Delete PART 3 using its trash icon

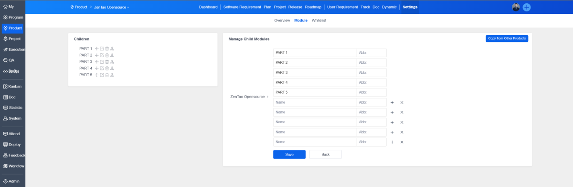(x=107, y=62)
